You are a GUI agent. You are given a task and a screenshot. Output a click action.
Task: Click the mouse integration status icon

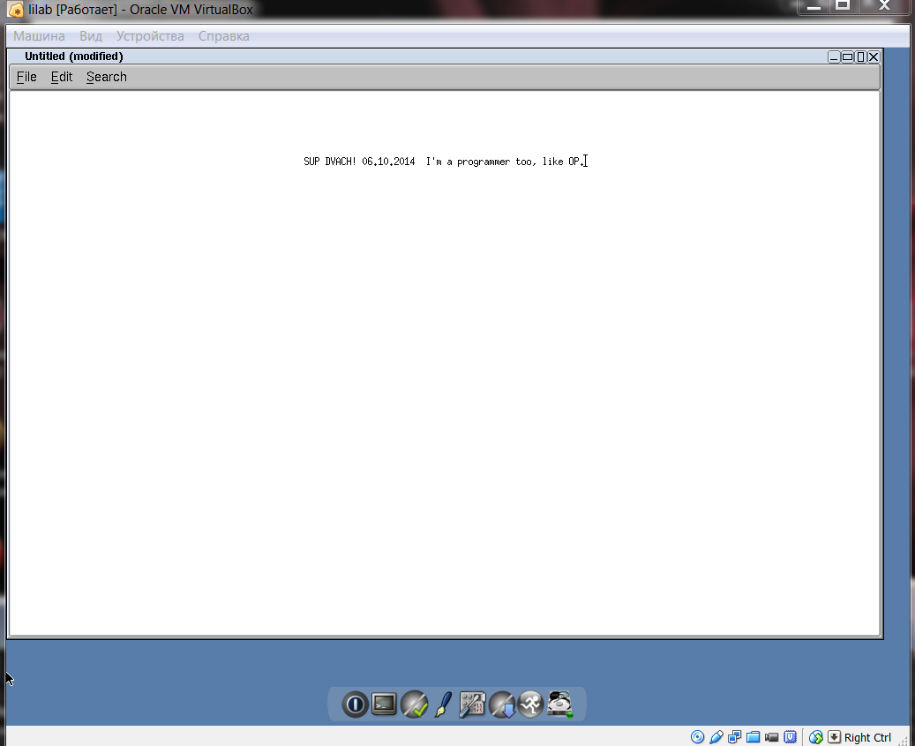coord(816,737)
